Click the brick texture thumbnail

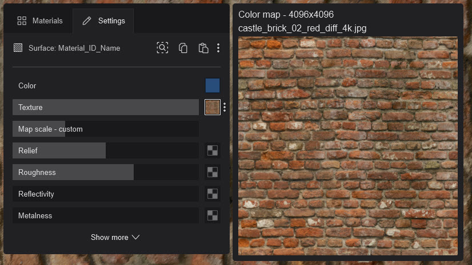213,107
